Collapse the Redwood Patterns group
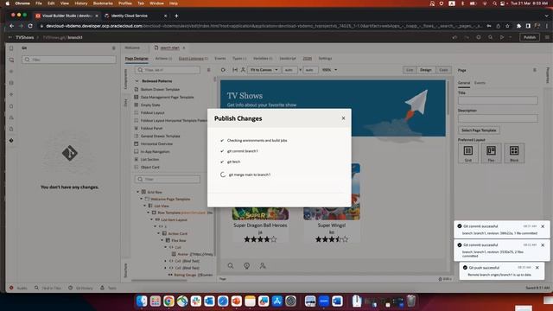The height and width of the screenshot is (311, 553). pos(137,81)
